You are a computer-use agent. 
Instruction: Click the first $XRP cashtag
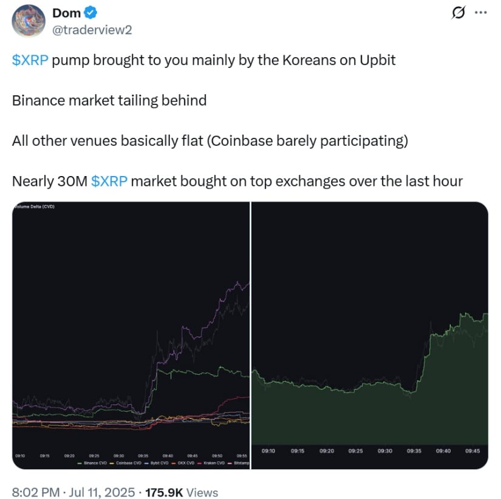coord(30,60)
